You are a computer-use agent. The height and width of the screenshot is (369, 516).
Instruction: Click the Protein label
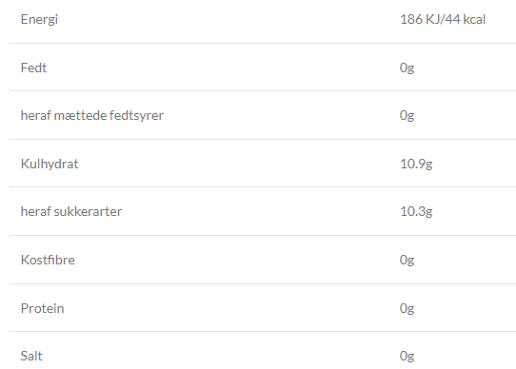point(42,308)
